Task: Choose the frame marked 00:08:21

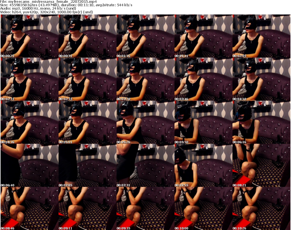Action: coord(261,165)
